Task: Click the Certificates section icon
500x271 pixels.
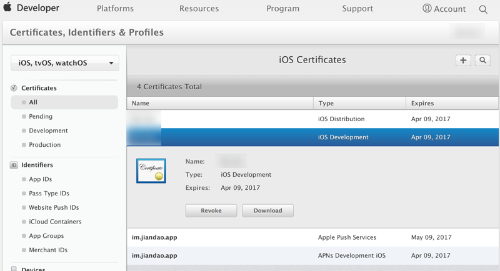Action: 14,88
